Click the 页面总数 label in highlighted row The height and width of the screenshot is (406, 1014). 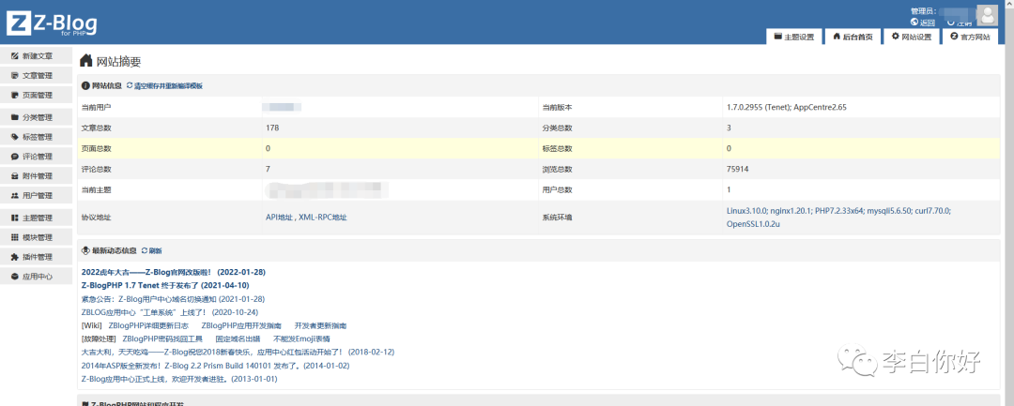97,148
